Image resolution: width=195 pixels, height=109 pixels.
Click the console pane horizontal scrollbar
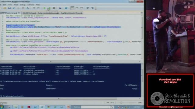click(x=58, y=98)
